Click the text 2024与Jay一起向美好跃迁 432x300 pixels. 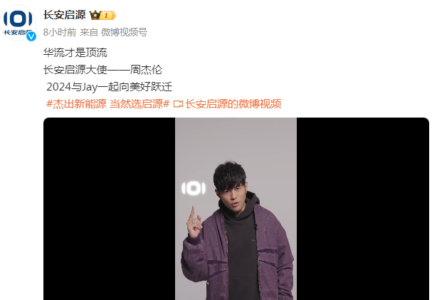110,87
